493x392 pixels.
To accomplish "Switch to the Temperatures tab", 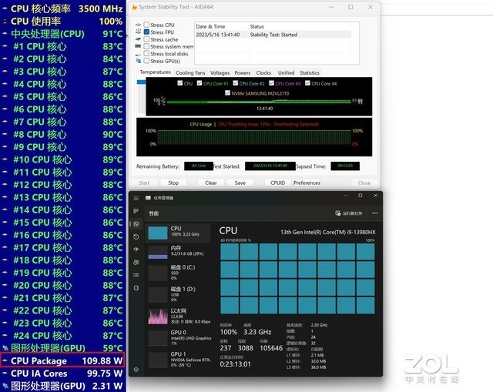I will click(156, 72).
